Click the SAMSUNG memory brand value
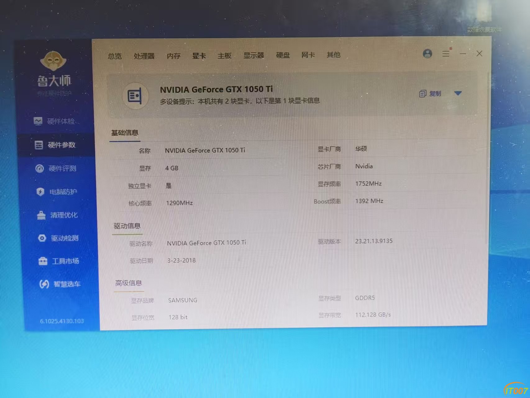 click(x=183, y=300)
